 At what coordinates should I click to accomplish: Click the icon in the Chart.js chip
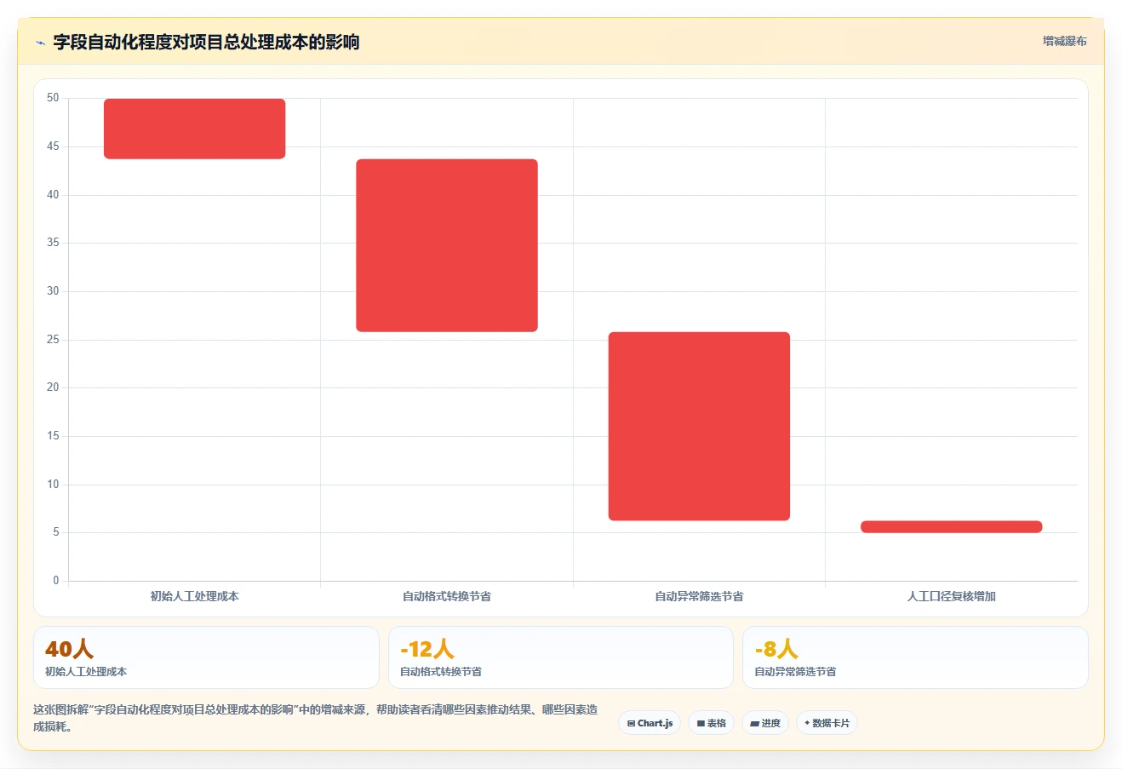click(631, 723)
